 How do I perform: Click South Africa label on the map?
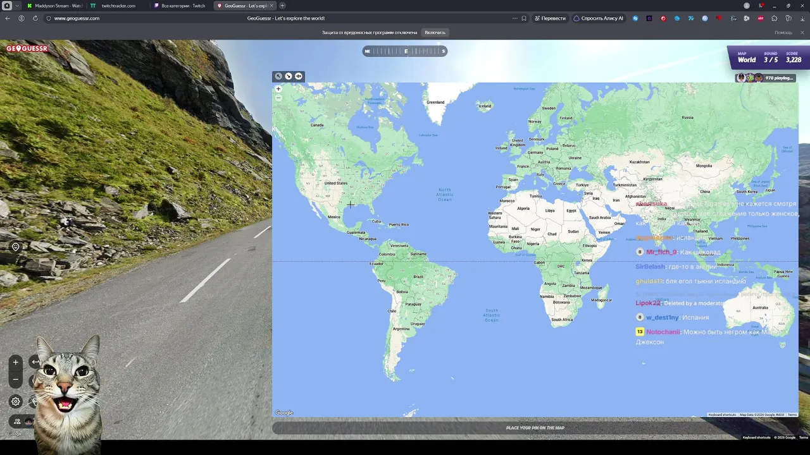pyautogui.click(x=562, y=319)
